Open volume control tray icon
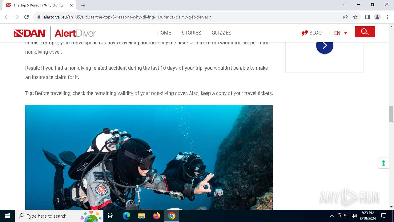Image resolution: width=394 pixels, height=222 pixels. (354, 216)
